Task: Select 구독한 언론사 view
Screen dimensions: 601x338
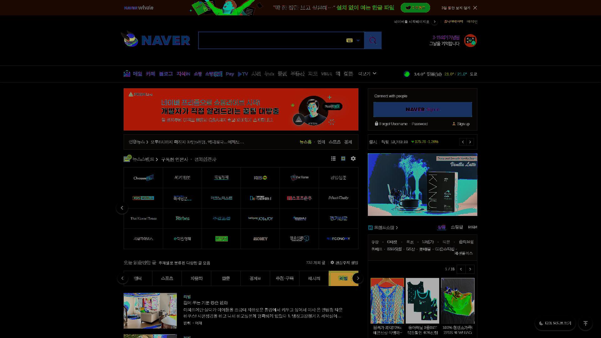Action: (175, 160)
